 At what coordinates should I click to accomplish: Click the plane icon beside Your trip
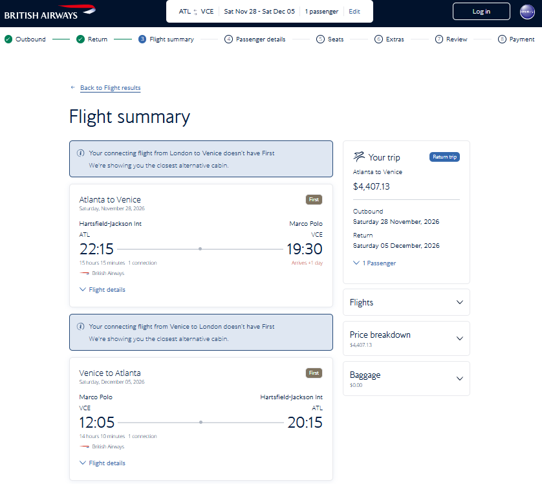[359, 157]
